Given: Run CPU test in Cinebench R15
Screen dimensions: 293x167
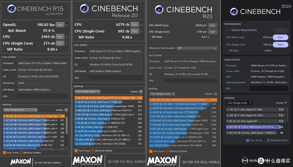Looking at the screenshot, I should (x=60, y=37).
